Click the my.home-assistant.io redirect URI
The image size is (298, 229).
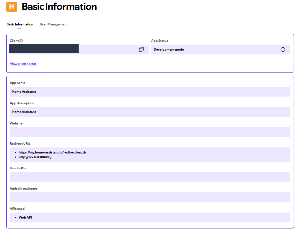[x=52, y=152]
